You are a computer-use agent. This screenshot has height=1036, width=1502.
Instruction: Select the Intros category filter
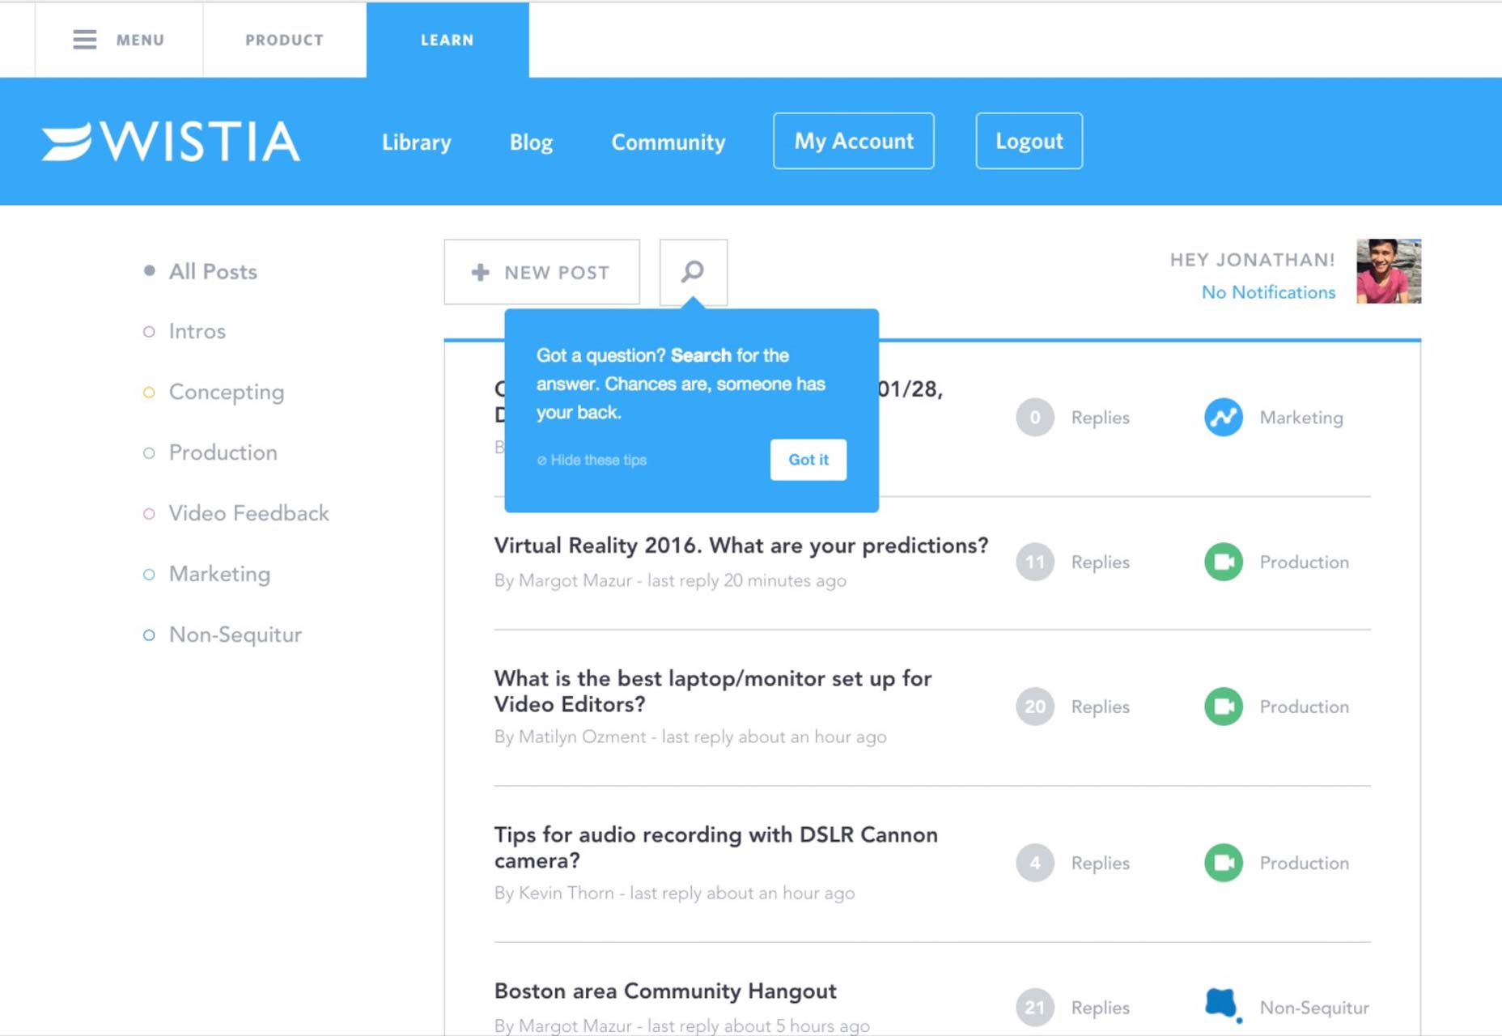tap(185, 332)
